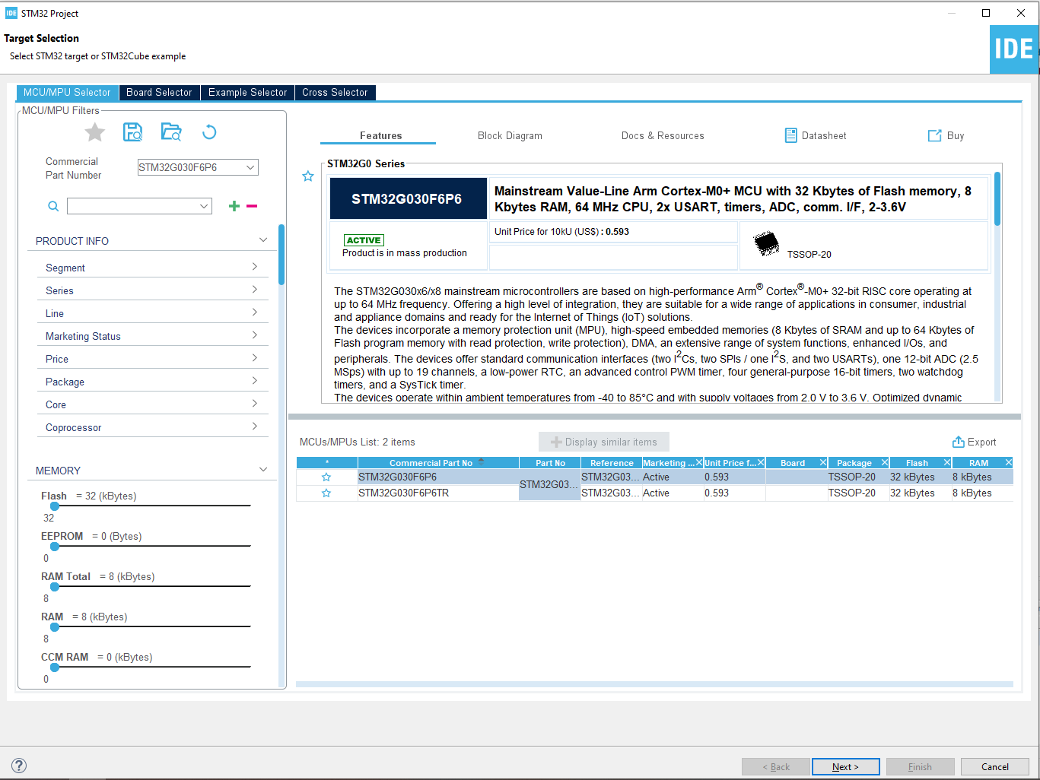
Task: Collapse the PRODUCT INFO section
Action: pyautogui.click(x=263, y=240)
